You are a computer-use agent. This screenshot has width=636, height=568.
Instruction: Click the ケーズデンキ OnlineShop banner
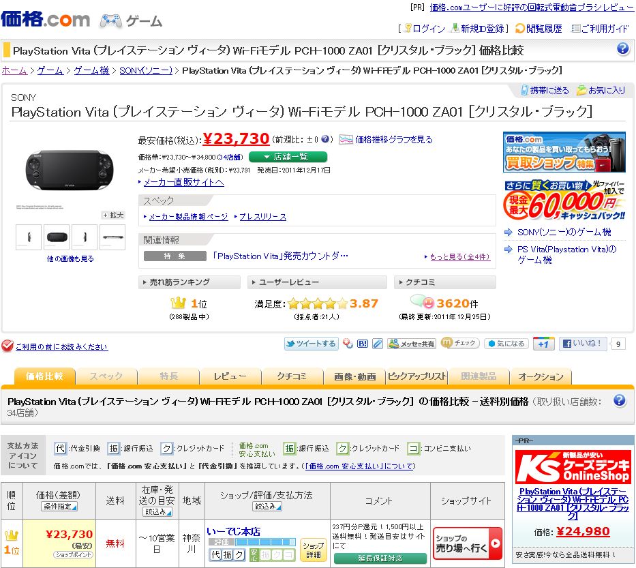point(573,466)
